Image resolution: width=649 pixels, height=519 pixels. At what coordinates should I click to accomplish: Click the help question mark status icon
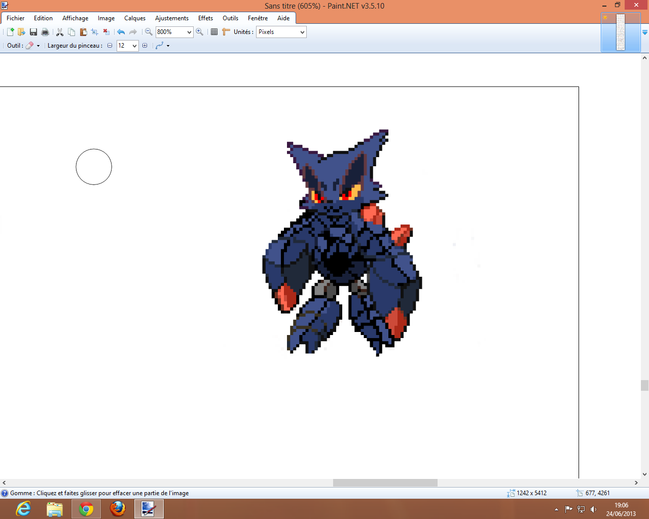pos(5,493)
